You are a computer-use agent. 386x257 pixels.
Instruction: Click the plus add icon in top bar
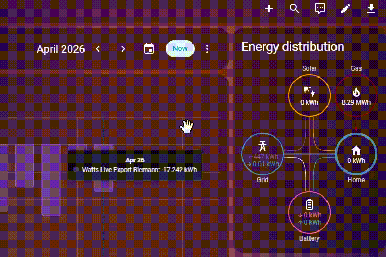tap(269, 8)
